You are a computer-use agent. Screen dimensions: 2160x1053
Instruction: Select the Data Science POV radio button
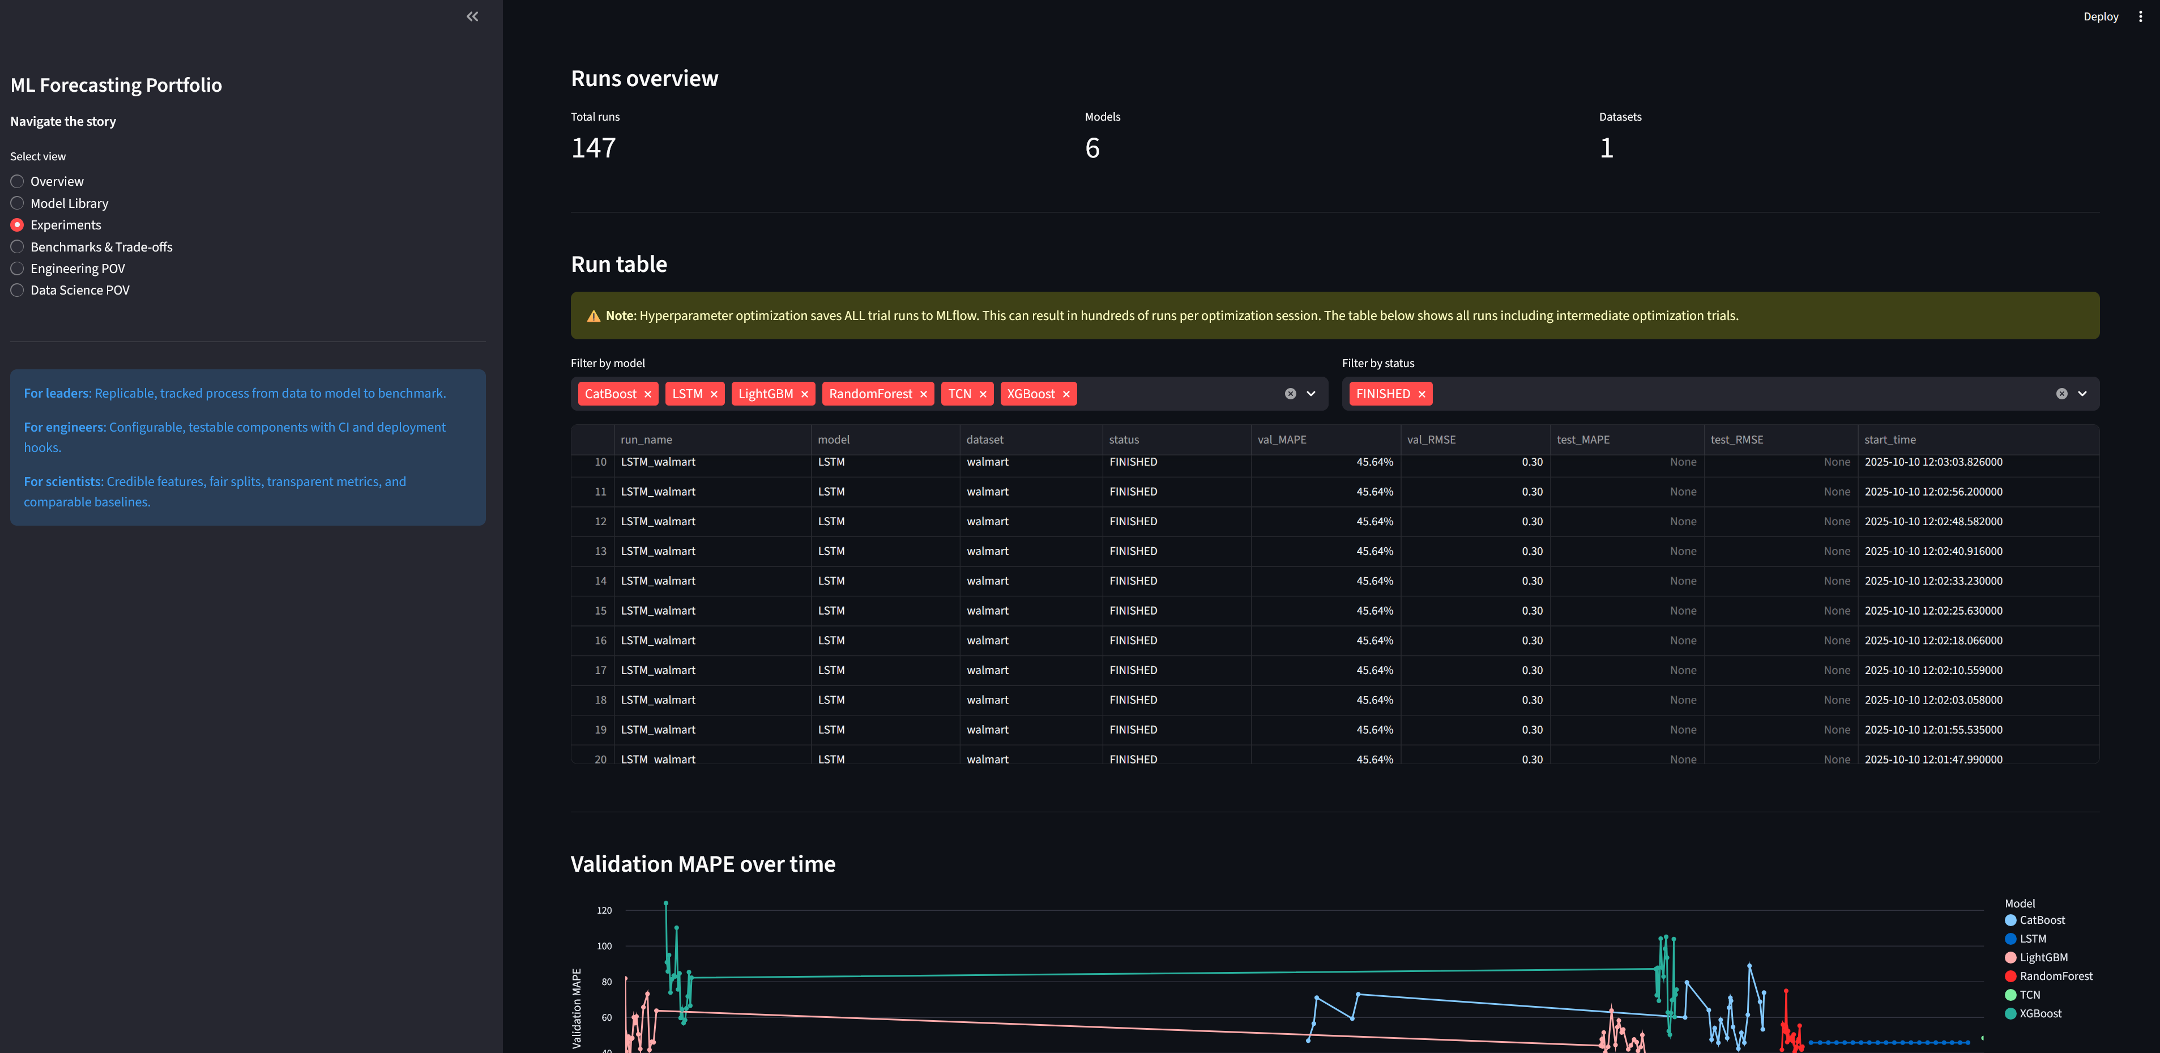click(x=17, y=290)
